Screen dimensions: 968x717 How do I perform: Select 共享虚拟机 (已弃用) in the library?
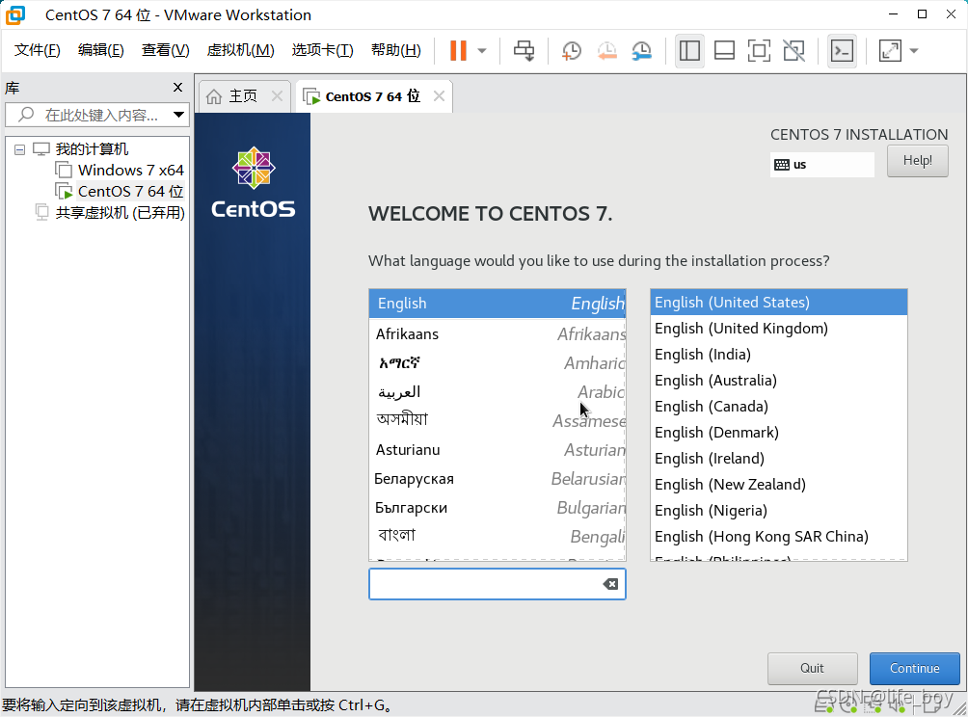121,213
